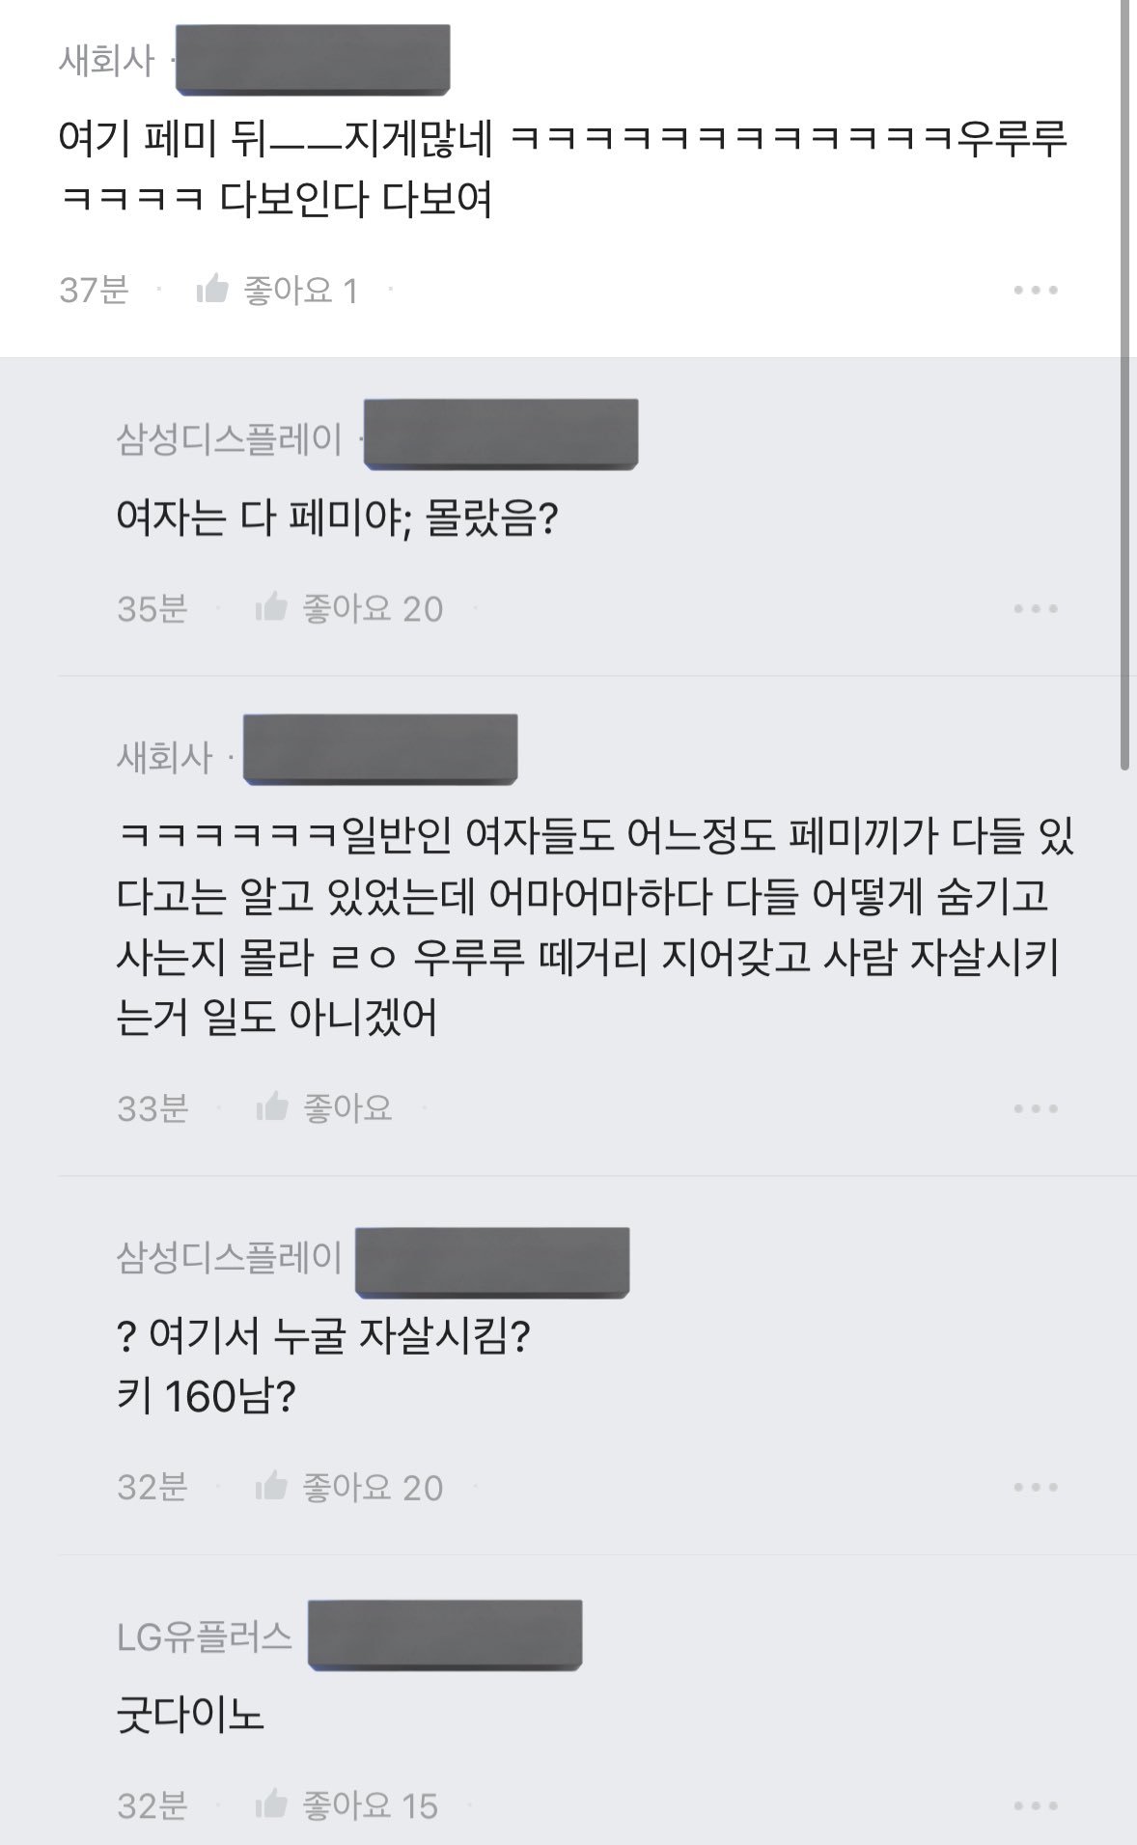Screen dimensions: 1137x1845
Task: Like the '여자는 다 페미야' reply
Action: pyautogui.click(x=271, y=607)
